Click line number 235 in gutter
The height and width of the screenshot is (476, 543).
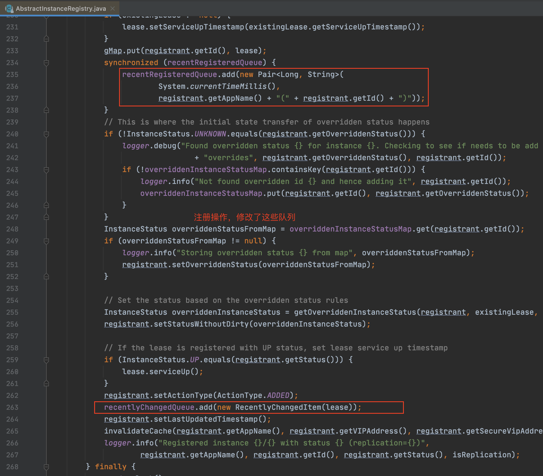tap(12, 74)
